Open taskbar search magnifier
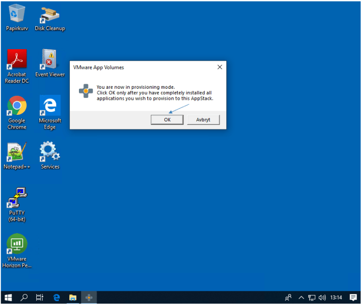The image size is (362, 305). (x=24, y=297)
